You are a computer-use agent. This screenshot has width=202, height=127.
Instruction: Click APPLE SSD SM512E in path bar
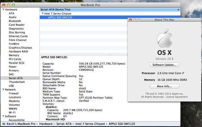coord(122,124)
